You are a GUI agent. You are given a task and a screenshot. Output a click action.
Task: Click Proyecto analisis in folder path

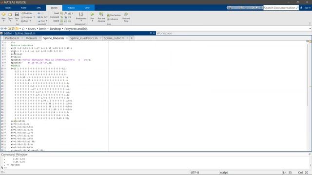coord(76,29)
